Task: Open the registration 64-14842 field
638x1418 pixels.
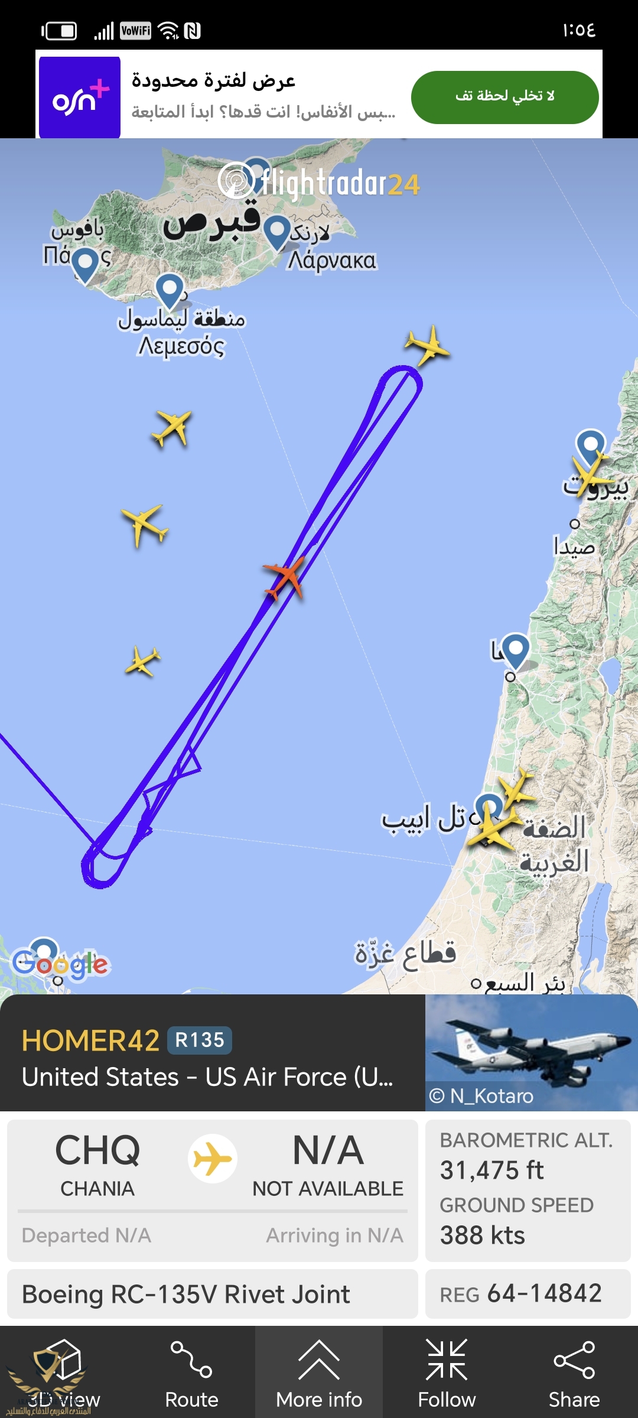Action: (x=528, y=1293)
